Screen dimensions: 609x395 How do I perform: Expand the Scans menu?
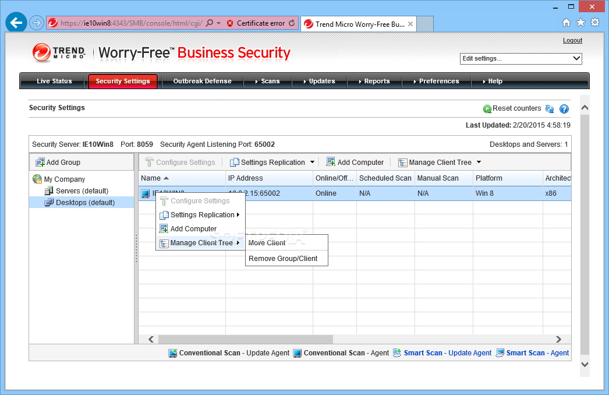point(267,81)
